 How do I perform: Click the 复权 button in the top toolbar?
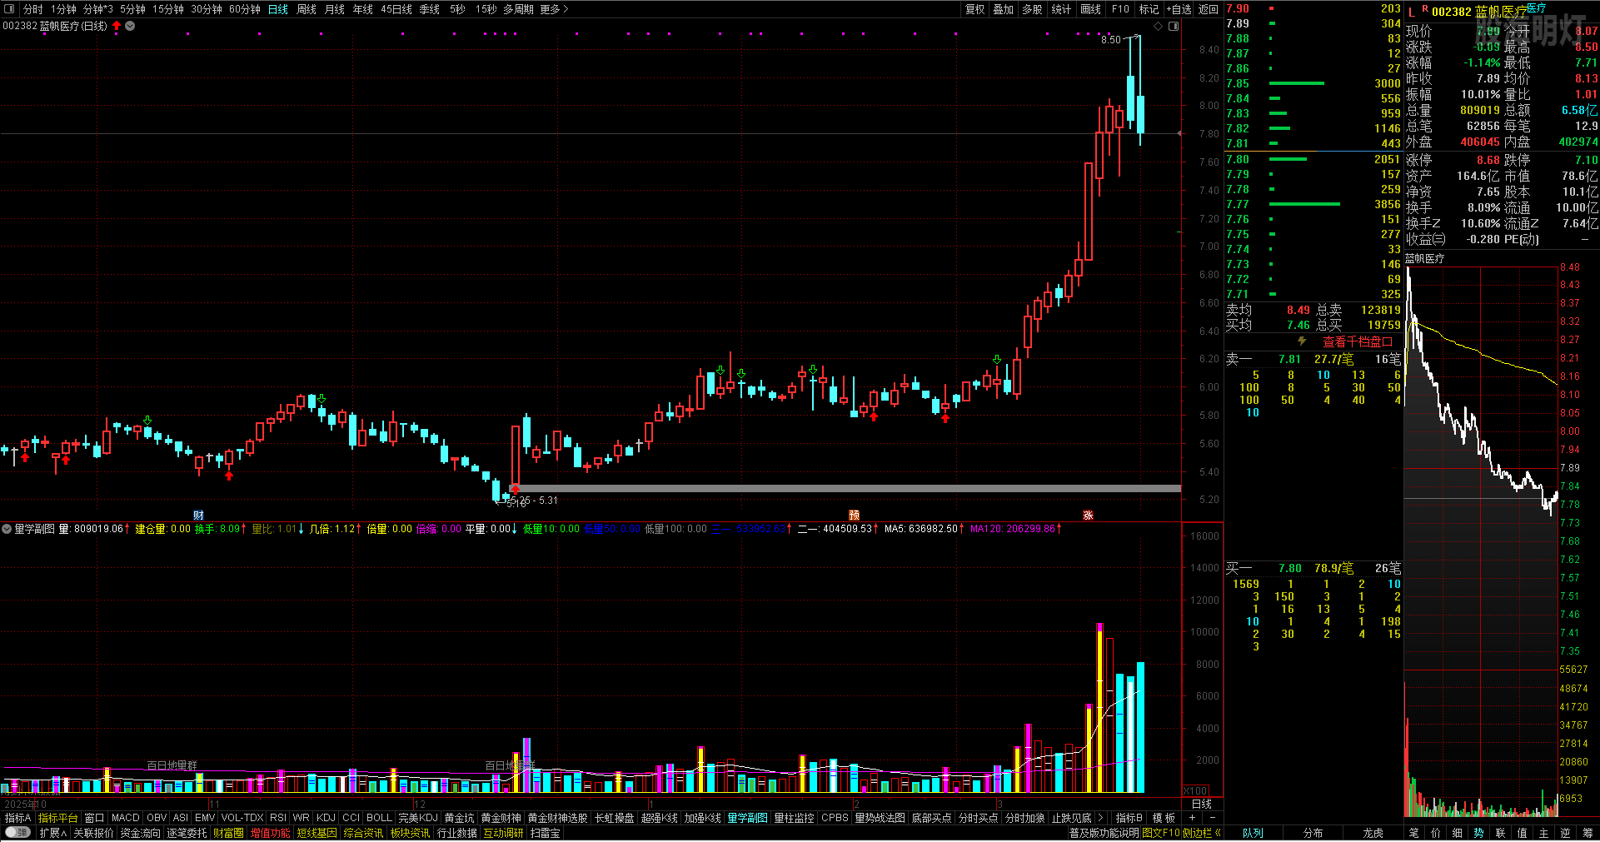pyautogui.click(x=974, y=9)
